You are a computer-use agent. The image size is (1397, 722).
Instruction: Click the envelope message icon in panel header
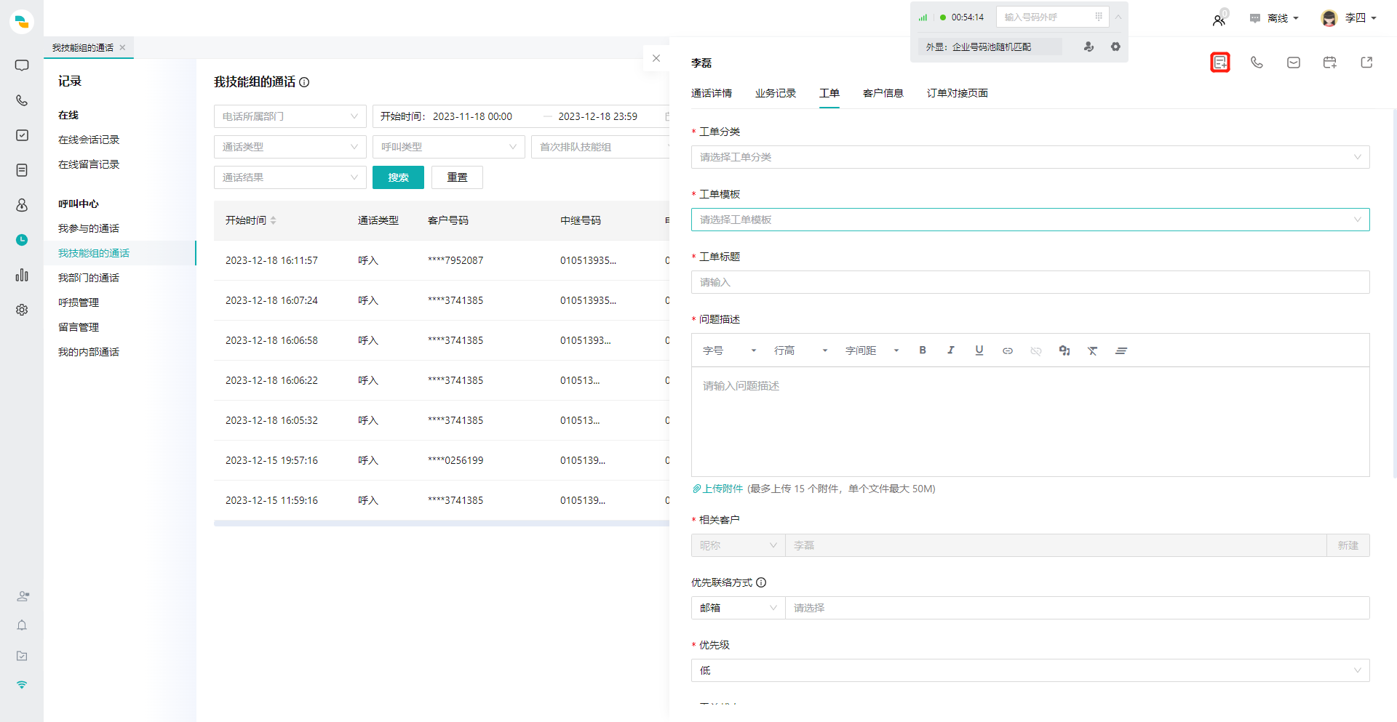click(x=1294, y=63)
